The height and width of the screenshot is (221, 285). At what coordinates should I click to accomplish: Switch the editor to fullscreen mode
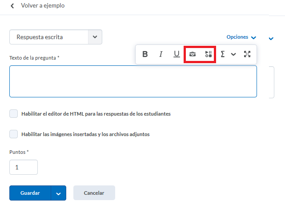pyautogui.click(x=248, y=54)
